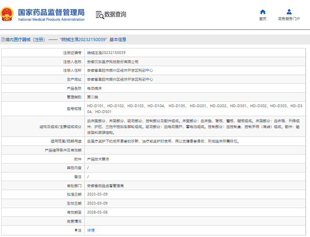The image size is (310, 237).
Task: Select the registrant name 安徽汉东医疗科技股份有限公司
Action: click(x=113, y=62)
